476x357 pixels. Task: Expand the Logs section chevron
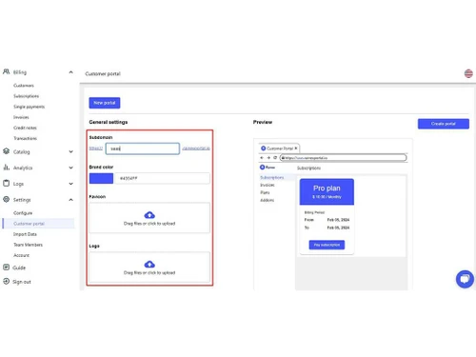click(70, 184)
